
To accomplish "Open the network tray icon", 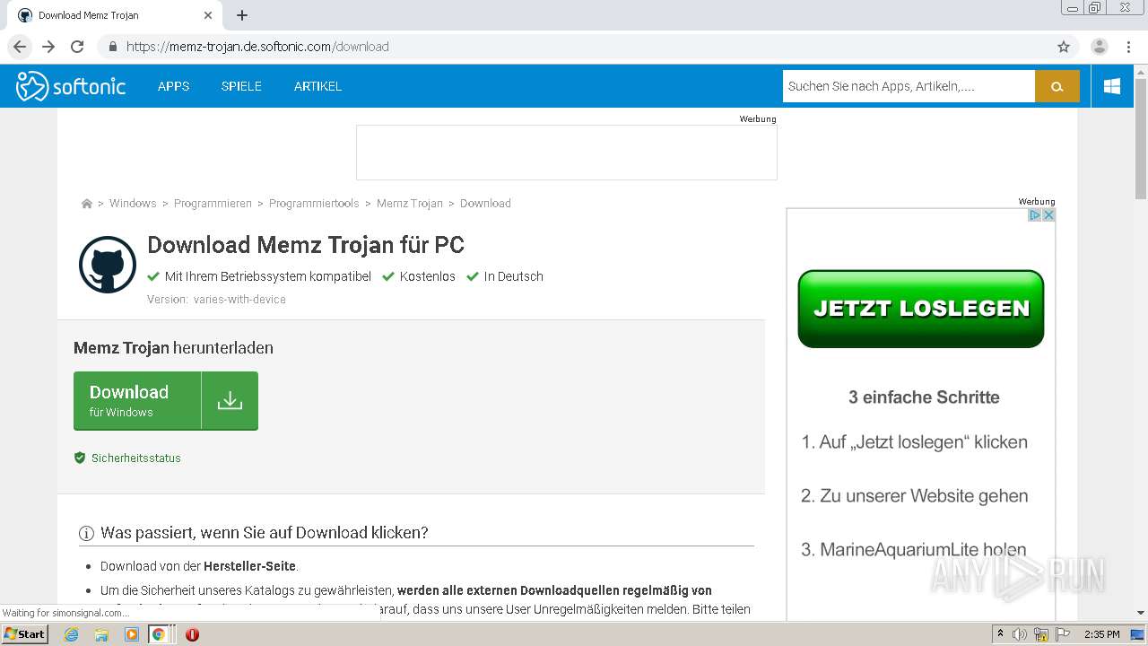I will coord(1041,634).
